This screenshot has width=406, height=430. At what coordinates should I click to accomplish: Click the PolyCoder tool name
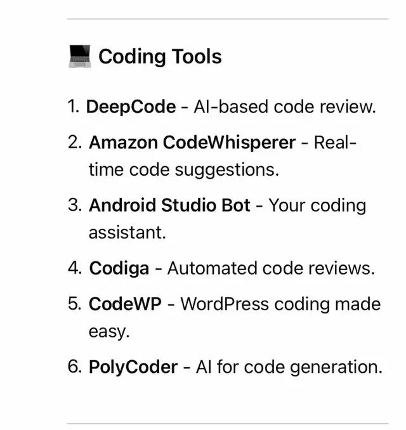point(133,367)
